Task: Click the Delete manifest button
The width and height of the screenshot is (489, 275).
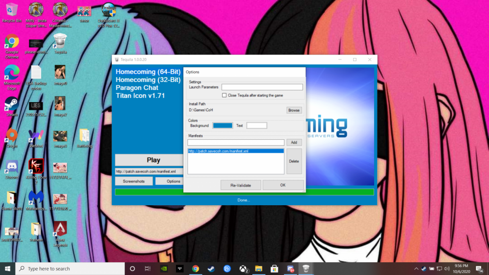Action: tap(294, 161)
